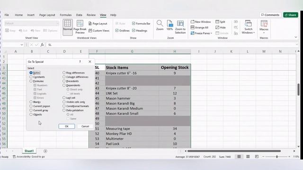Switch to Page Break Preview in status bar
This screenshot has height=170, width=303.
click(257, 156)
